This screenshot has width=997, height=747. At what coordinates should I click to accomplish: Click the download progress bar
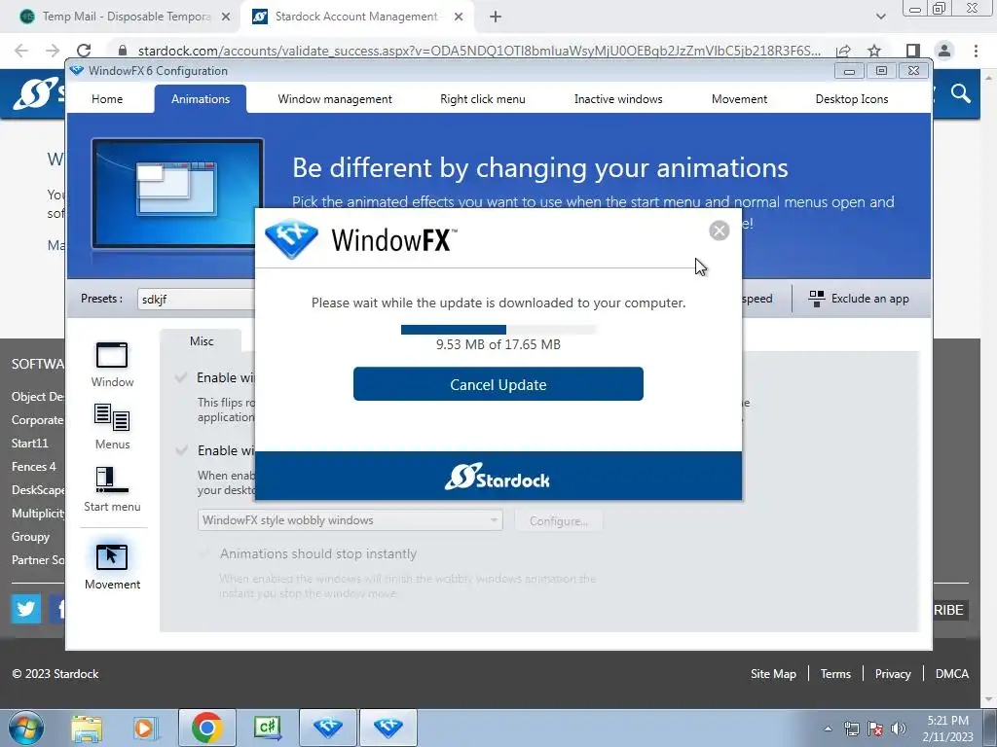(x=498, y=330)
